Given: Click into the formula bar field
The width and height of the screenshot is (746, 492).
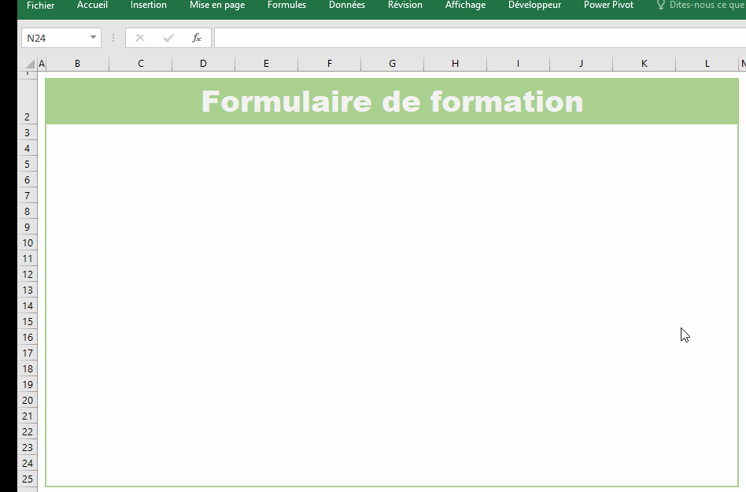Looking at the screenshot, I should 480,38.
